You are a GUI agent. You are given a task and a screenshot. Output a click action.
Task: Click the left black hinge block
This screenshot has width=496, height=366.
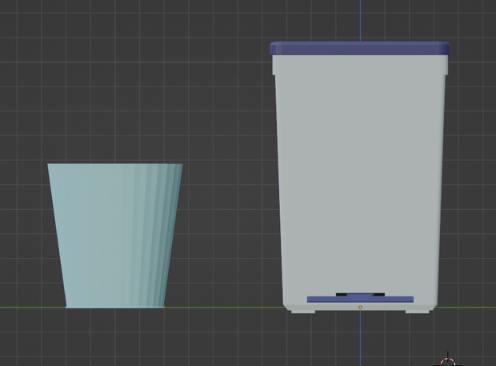[342, 295]
